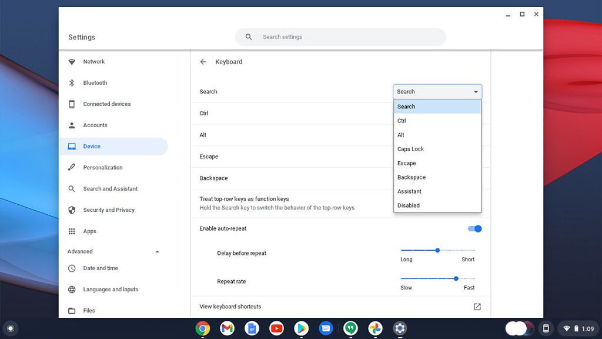This screenshot has width=602, height=339.
Task: Collapse the Advanced section
Action: click(x=157, y=251)
